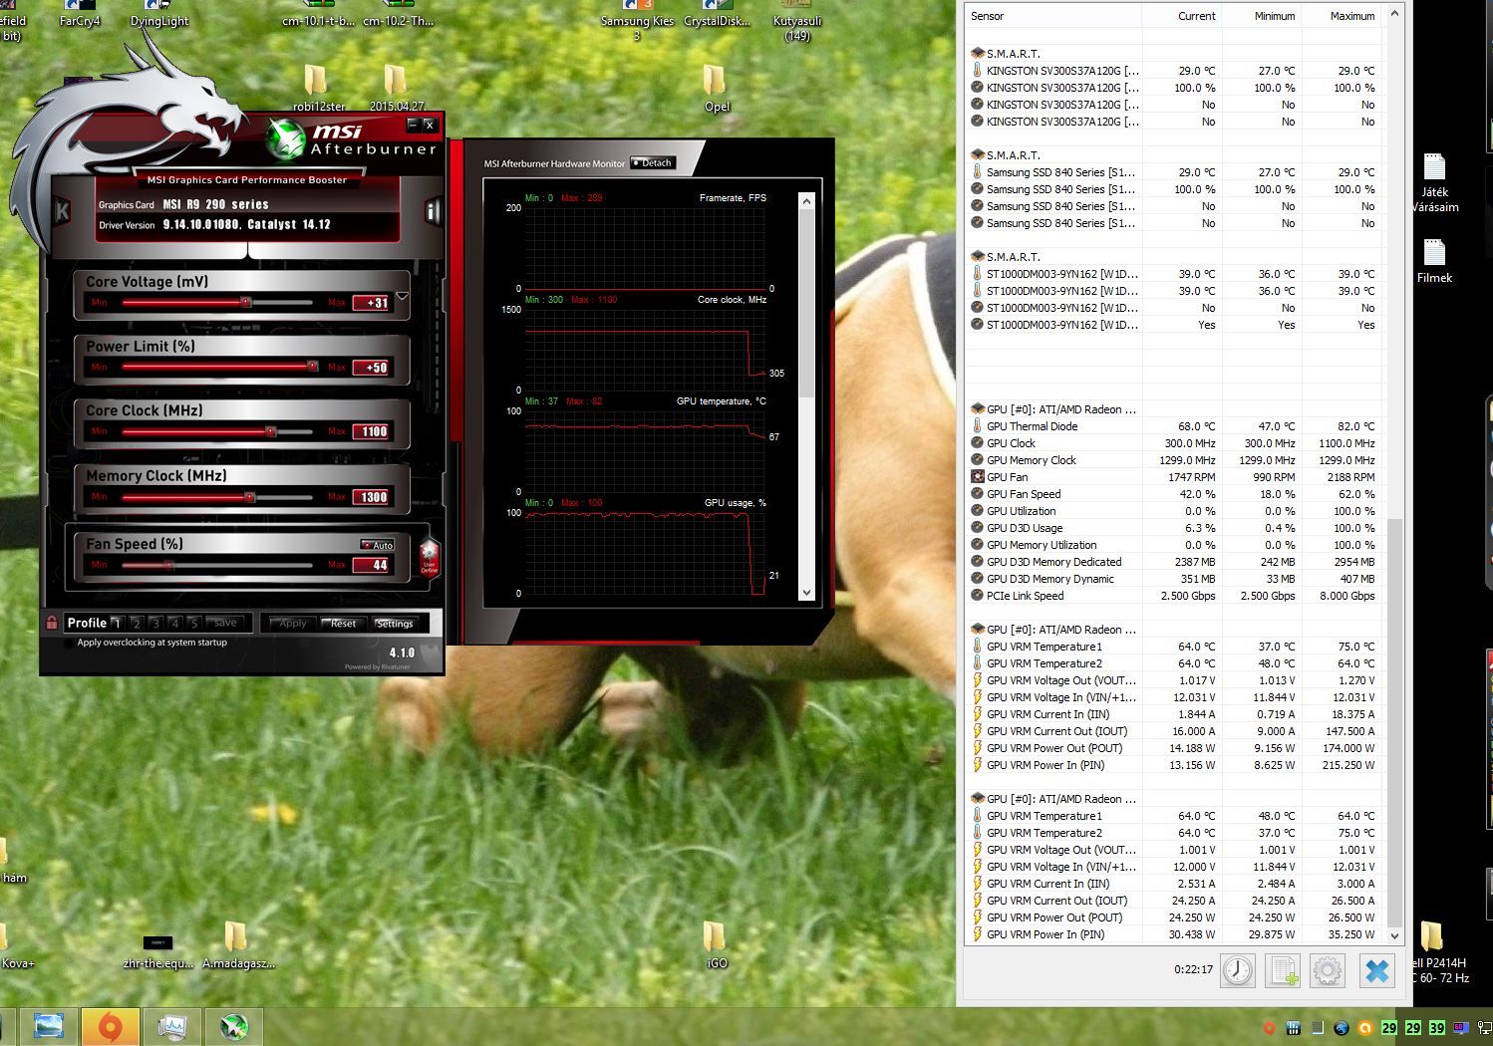Image resolution: width=1493 pixels, height=1046 pixels.
Task: Click the tray temperature 39 icon
Action: pyautogui.click(x=1436, y=1028)
